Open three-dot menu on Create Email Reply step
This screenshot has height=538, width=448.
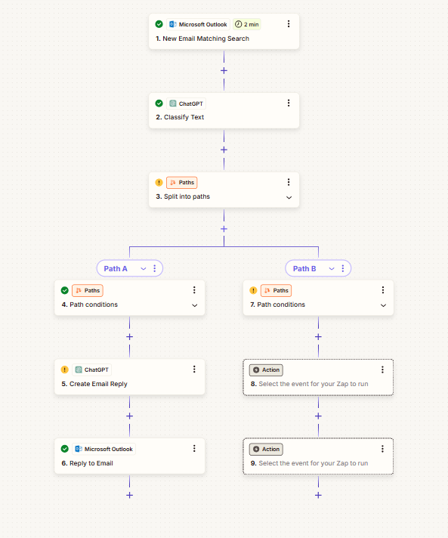click(x=194, y=369)
